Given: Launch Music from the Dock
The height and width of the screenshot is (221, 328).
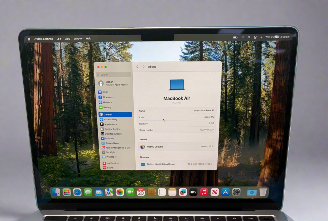Looking at the screenshot, I should point(204,192).
